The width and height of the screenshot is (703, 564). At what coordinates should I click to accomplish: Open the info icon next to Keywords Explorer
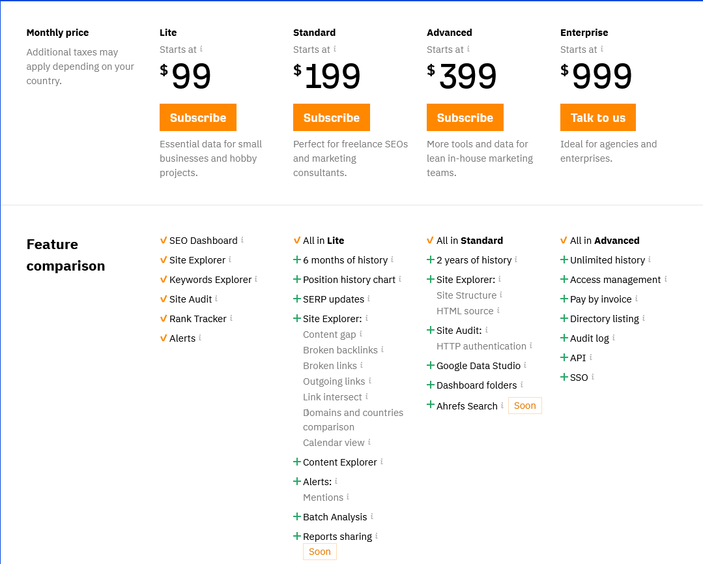tap(256, 279)
